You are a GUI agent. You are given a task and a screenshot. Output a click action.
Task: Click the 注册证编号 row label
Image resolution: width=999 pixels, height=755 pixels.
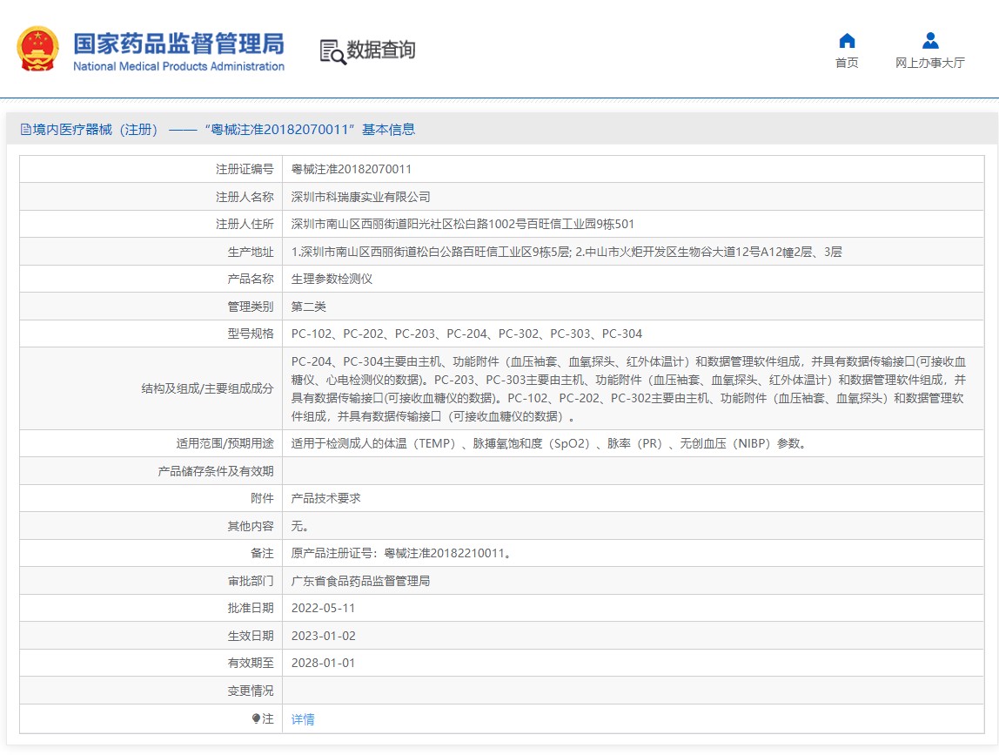pyautogui.click(x=245, y=169)
